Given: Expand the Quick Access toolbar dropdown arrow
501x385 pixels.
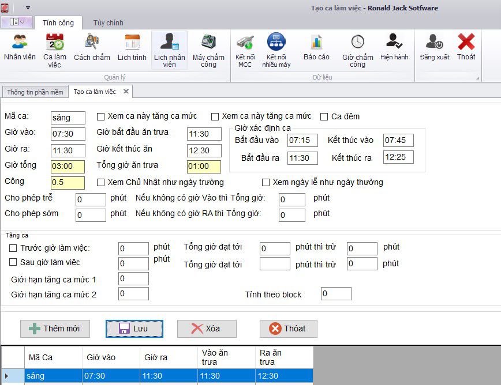Looking at the screenshot, I should click(x=28, y=8).
